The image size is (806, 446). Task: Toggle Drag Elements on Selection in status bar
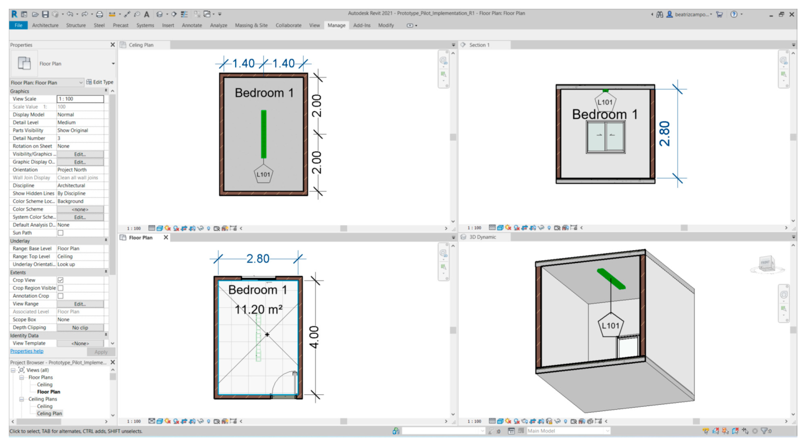click(745, 431)
